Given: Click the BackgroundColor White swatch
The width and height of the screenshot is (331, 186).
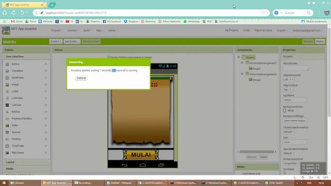Looking at the screenshot, I should click(x=284, y=111).
